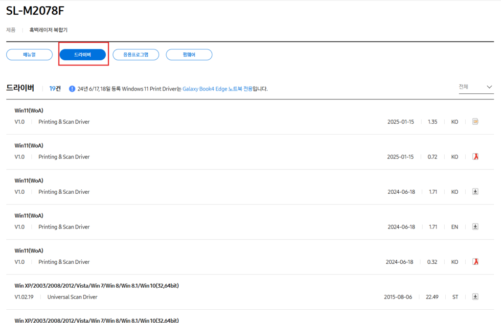Click the 2024-06-18 date in the 0.32 row
This screenshot has width=501, height=323.
399,262
